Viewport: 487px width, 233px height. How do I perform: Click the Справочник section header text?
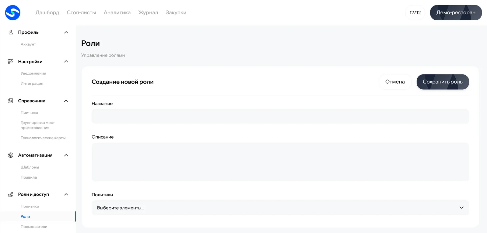[x=32, y=101]
